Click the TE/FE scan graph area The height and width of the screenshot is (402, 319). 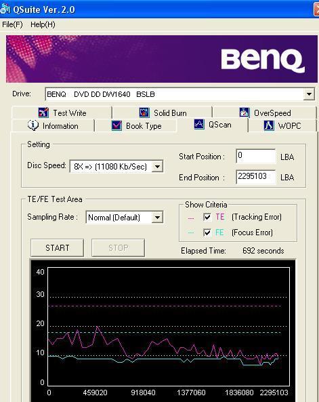(x=169, y=326)
